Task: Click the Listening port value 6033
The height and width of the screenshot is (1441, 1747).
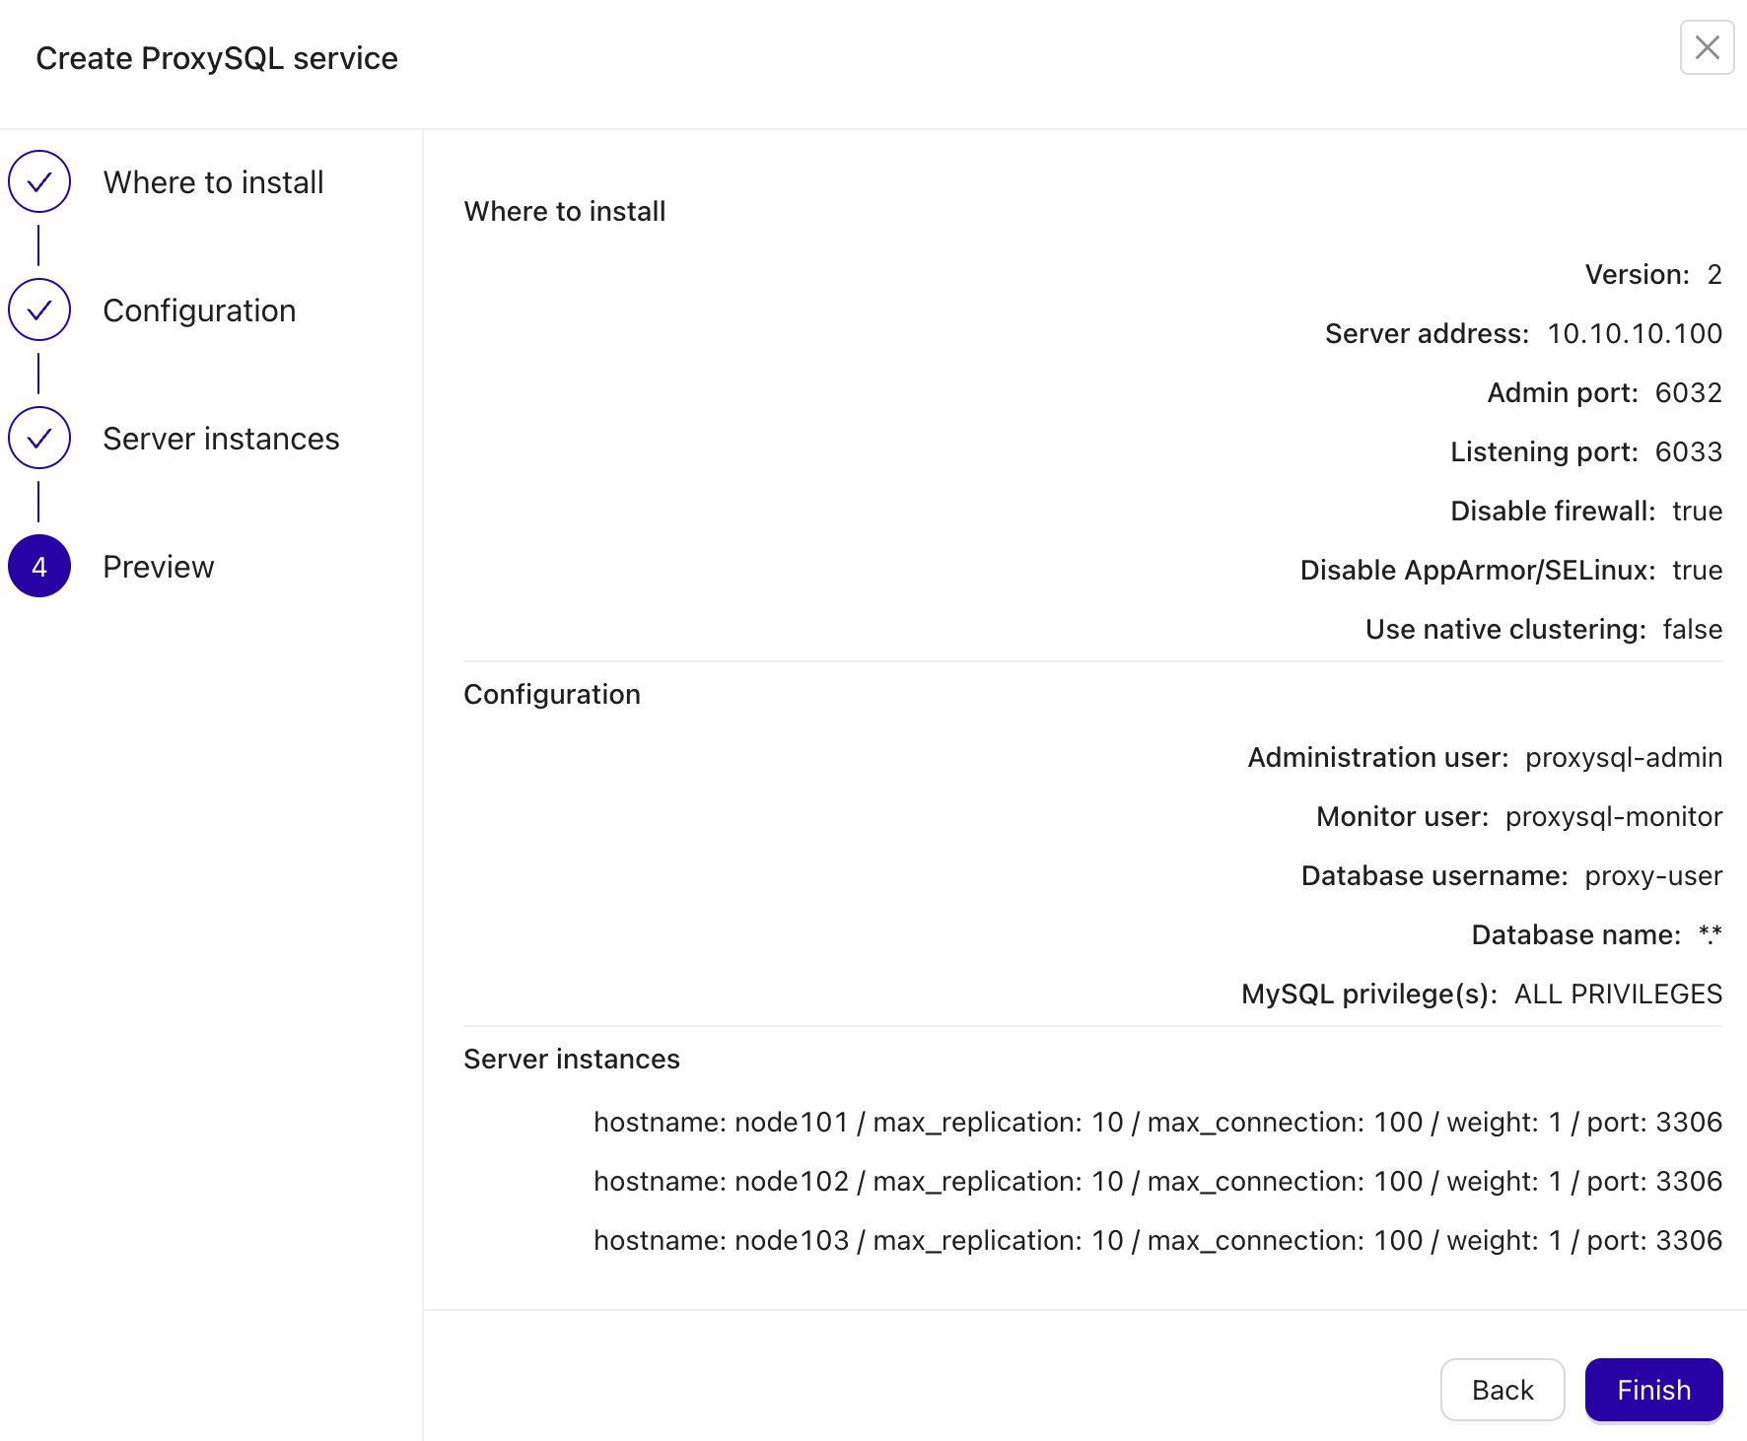Action: pyautogui.click(x=1689, y=451)
